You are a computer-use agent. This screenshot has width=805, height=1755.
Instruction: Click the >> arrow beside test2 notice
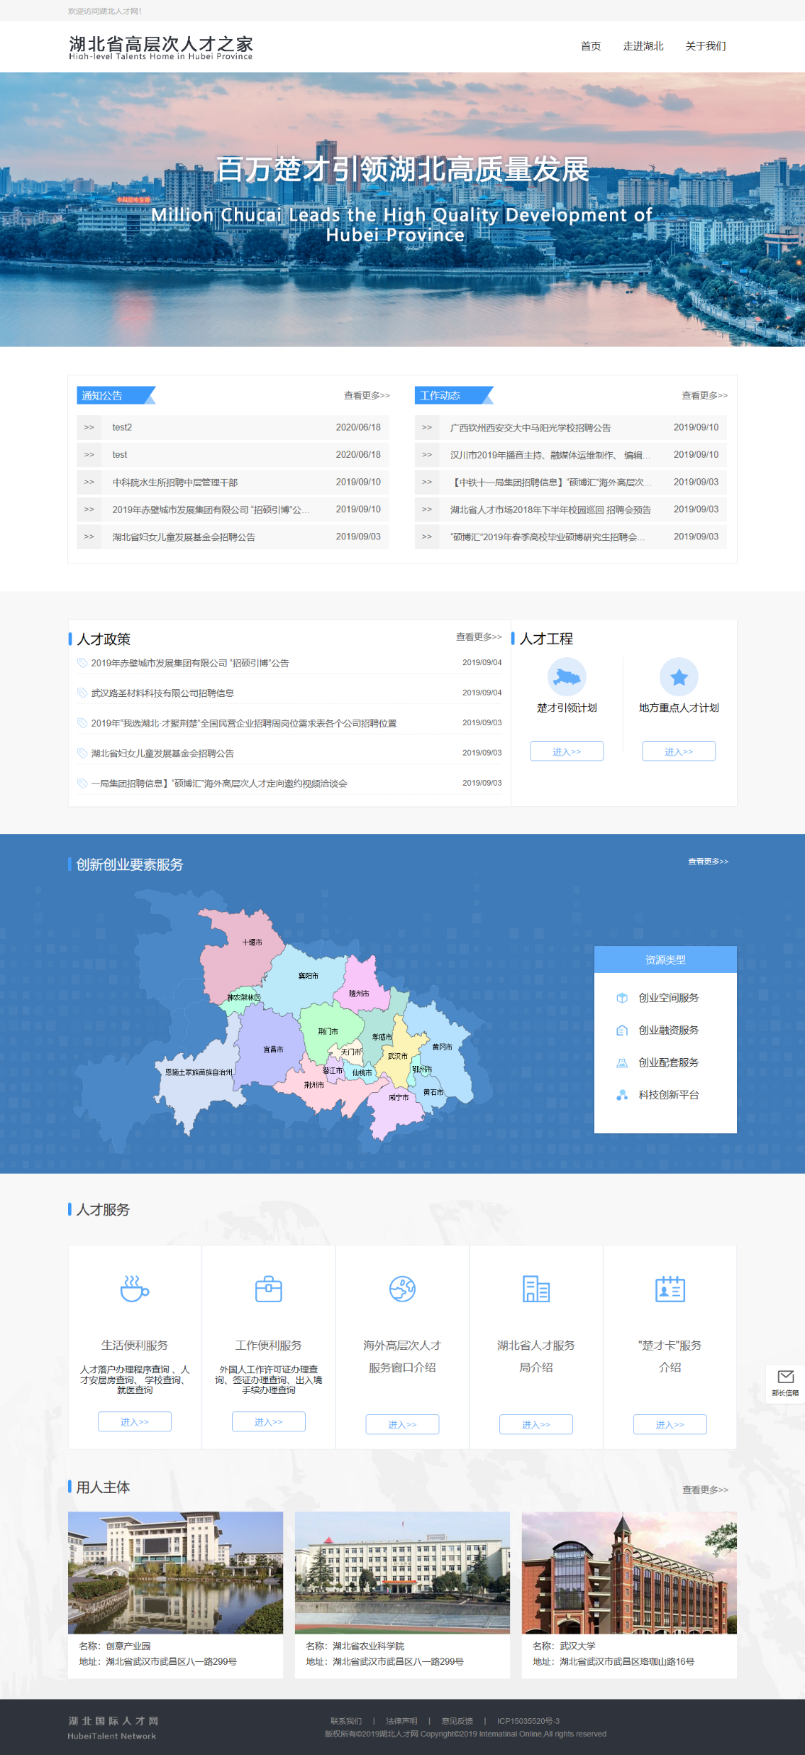89,427
